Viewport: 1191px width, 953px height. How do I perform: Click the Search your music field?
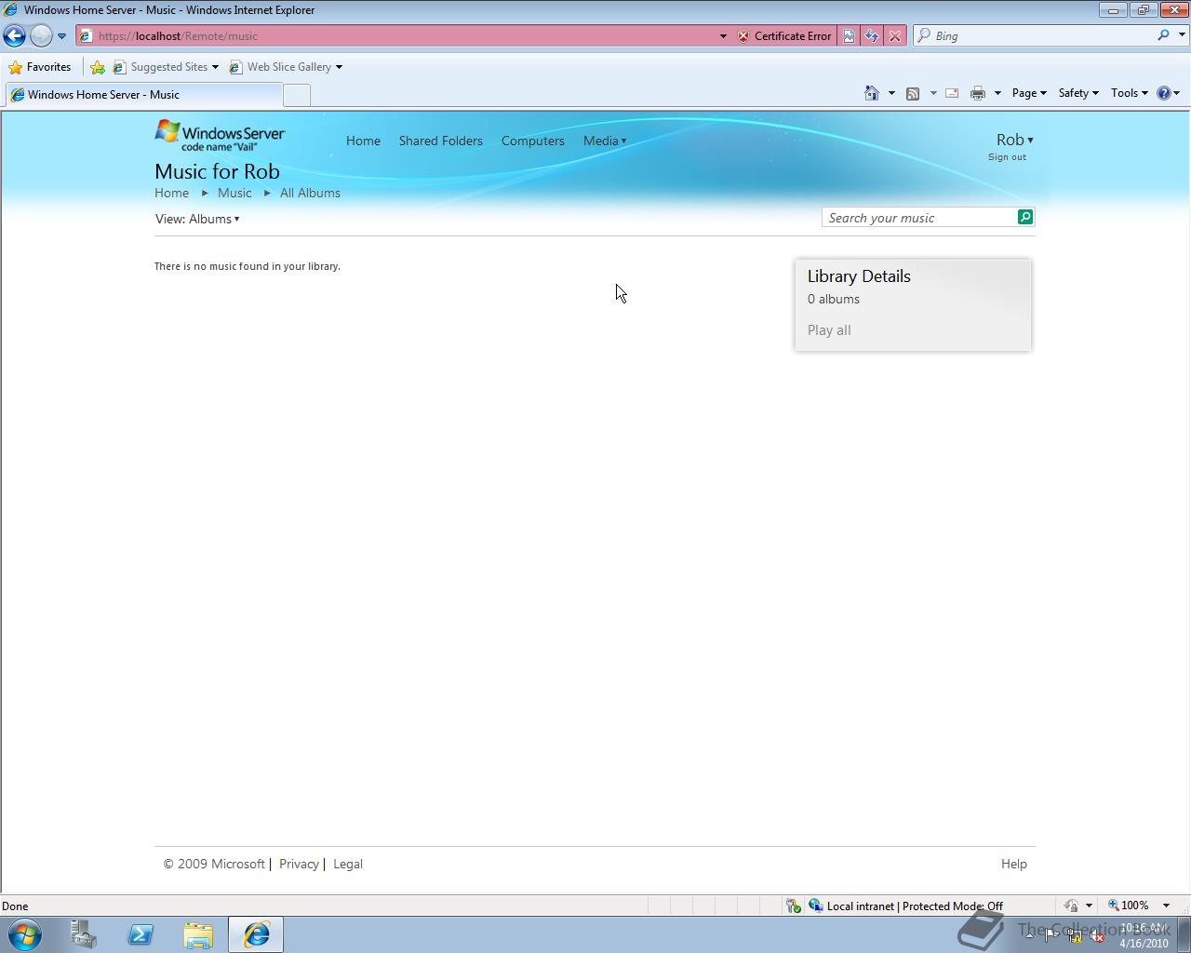[919, 218]
